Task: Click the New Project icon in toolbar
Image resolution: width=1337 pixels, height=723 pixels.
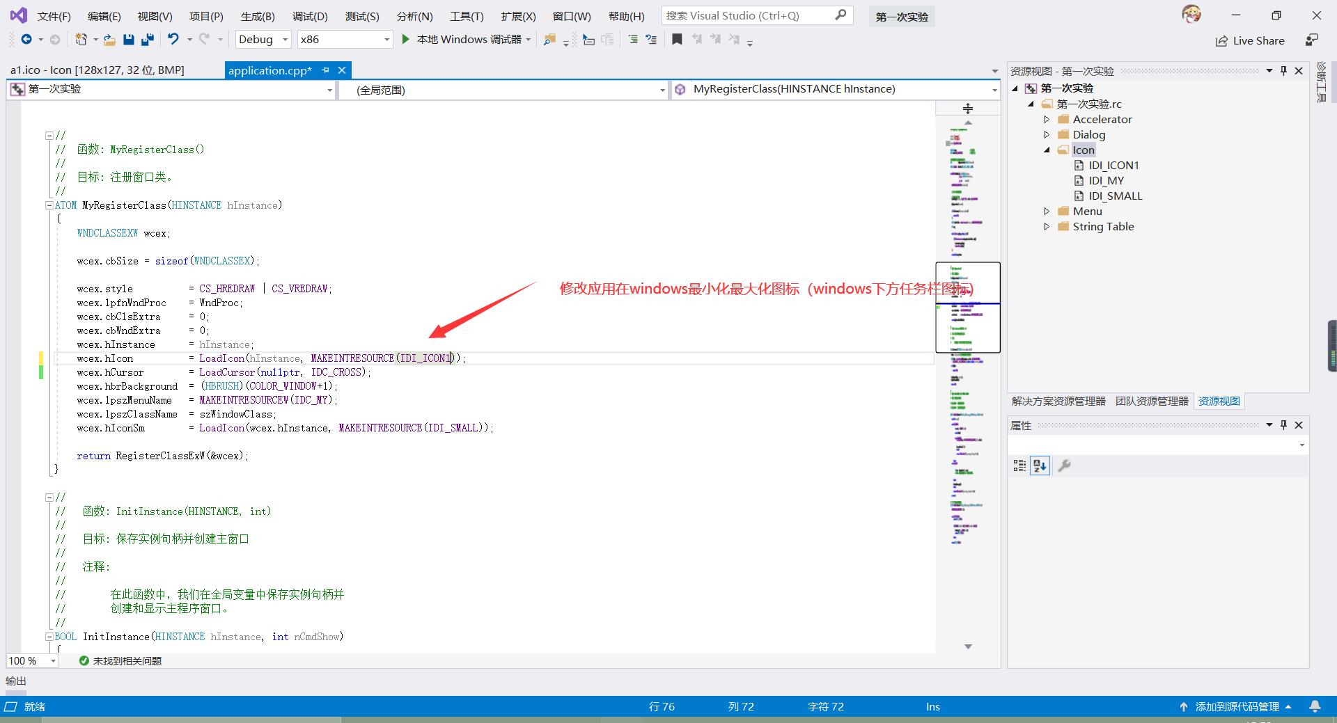Action: (81, 40)
